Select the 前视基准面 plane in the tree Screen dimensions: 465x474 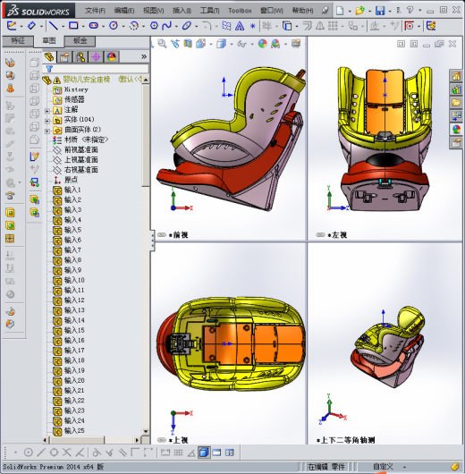(81, 149)
